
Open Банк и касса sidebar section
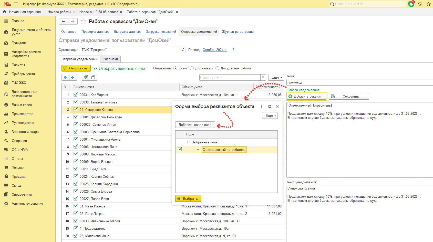click(28, 105)
